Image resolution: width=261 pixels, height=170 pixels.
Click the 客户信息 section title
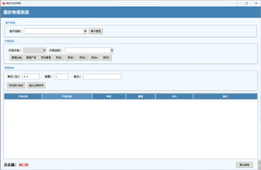(10, 23)
